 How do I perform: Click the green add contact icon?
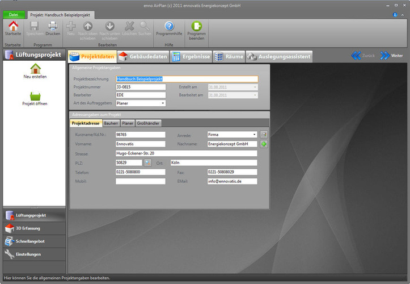[264, 144]
